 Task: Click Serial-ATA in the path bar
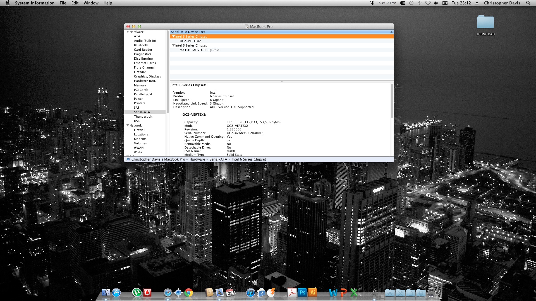(x=218, y=159)
